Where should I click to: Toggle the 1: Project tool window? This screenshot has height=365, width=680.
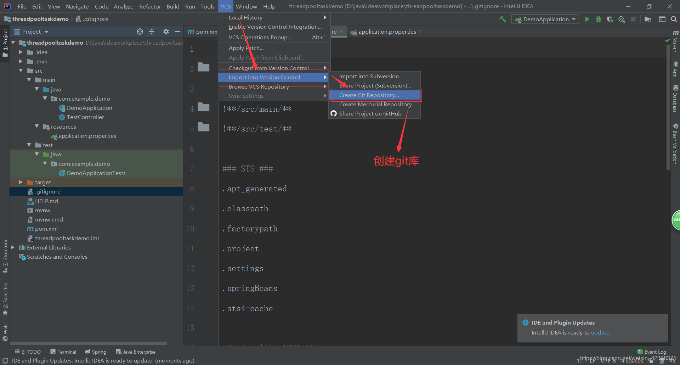pos(5,43)
